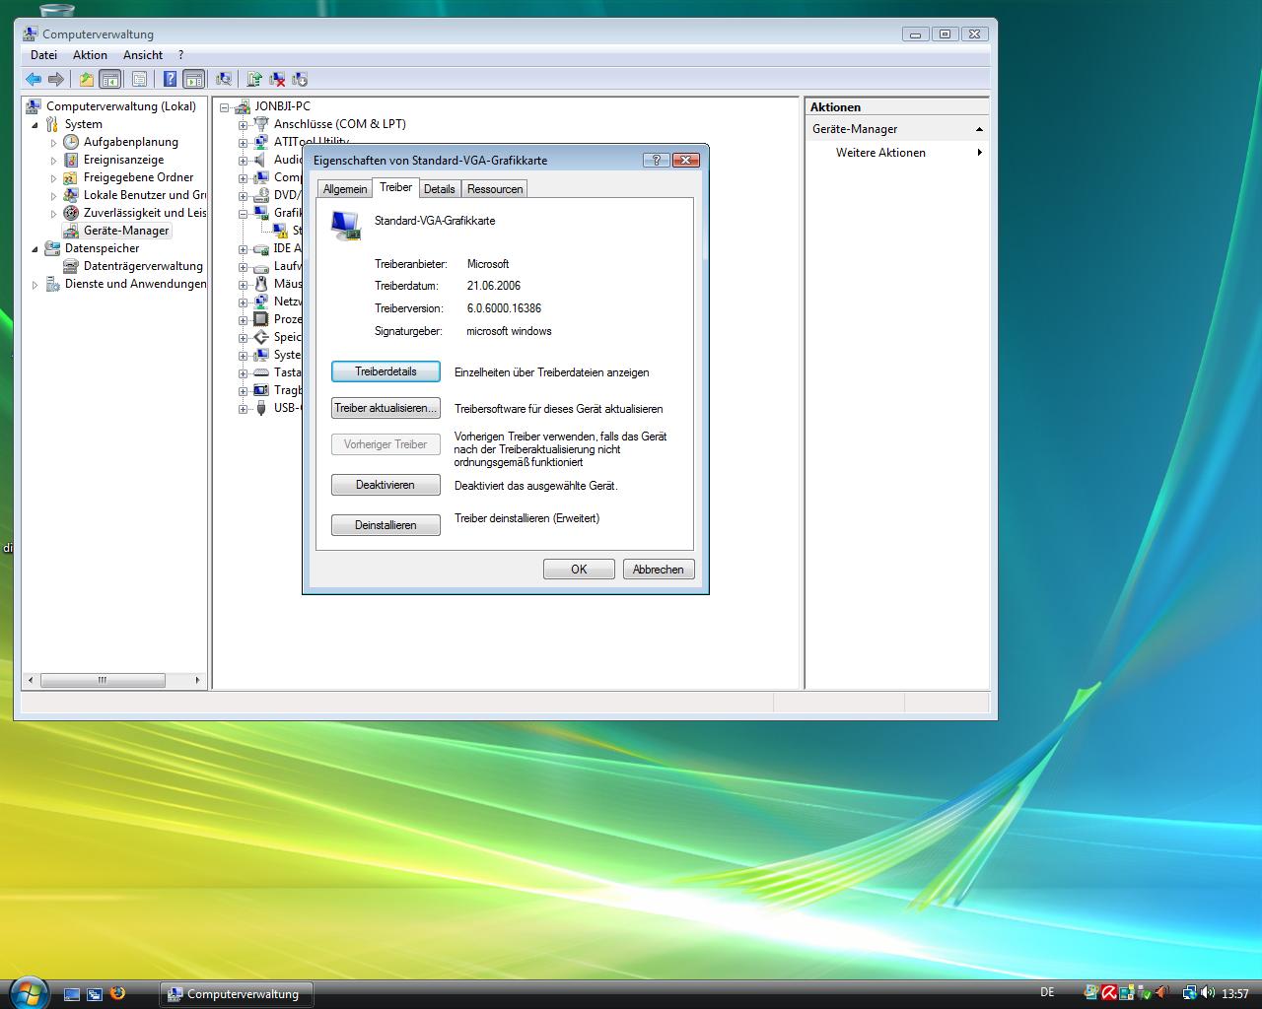
Task: Select the Aufgabenplanung clock icon
Action: coord(71,142)
